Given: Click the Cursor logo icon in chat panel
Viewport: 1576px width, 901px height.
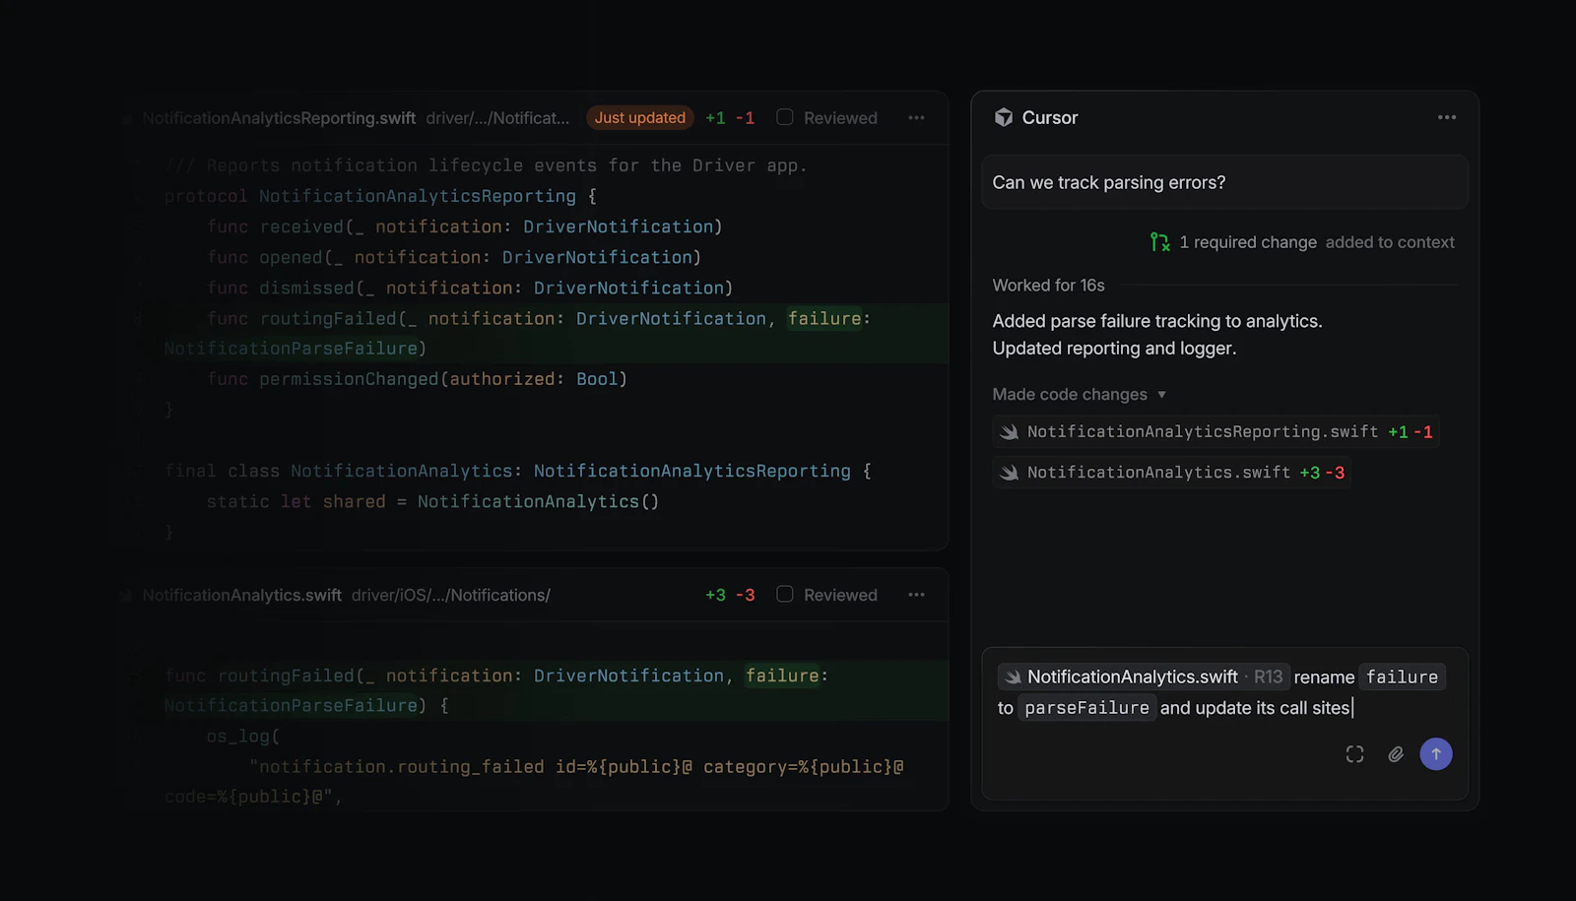Looking at the screenshot, I should coord(1003,117).
